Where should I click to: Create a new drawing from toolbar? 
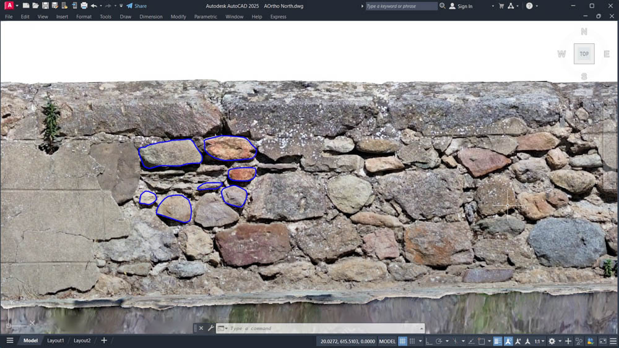point(26,6)
